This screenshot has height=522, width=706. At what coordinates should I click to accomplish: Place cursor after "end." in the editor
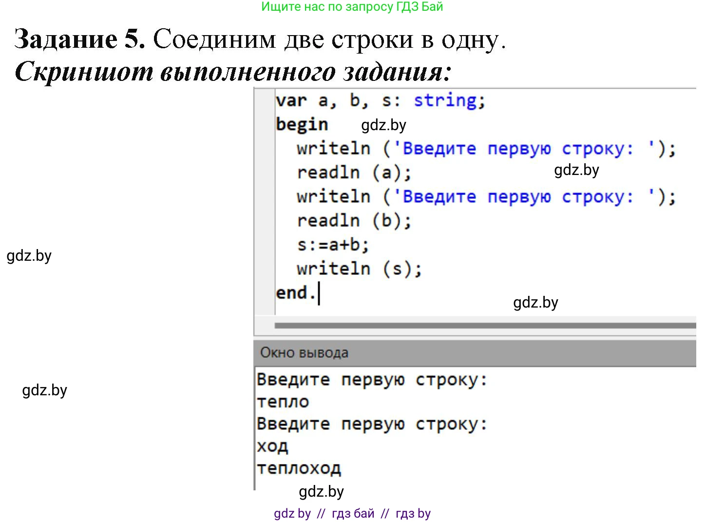pyautogui.click(x=319, y=292)
